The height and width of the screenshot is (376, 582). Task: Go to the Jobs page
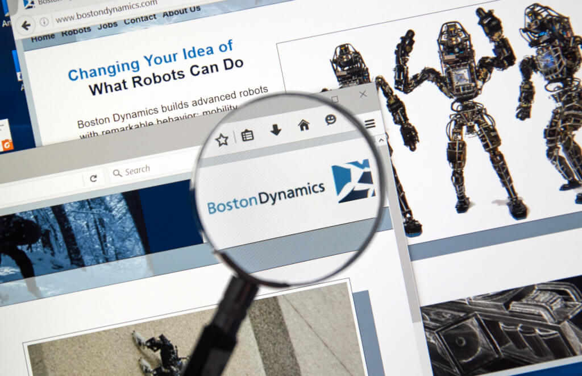point(107,26)
